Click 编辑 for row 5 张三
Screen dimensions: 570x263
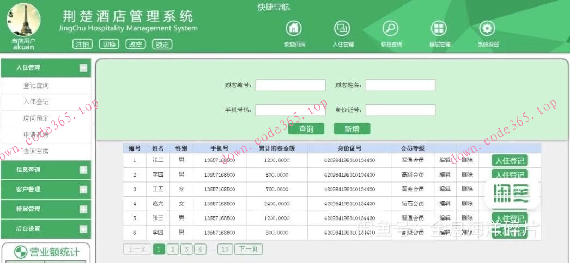coord(445,218)
